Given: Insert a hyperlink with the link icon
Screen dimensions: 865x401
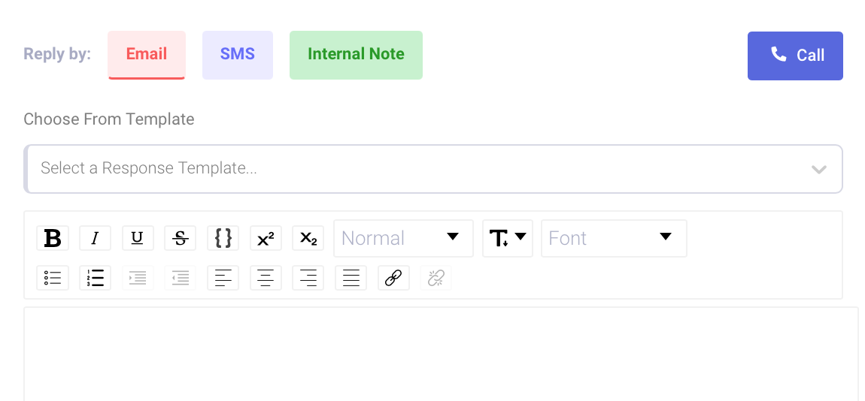Looking at the screenshot, I should (x=393, y=278).
